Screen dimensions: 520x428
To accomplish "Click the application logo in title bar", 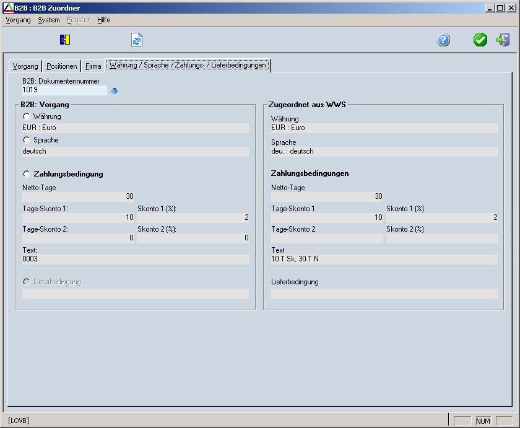I will [x=8, y=7].
